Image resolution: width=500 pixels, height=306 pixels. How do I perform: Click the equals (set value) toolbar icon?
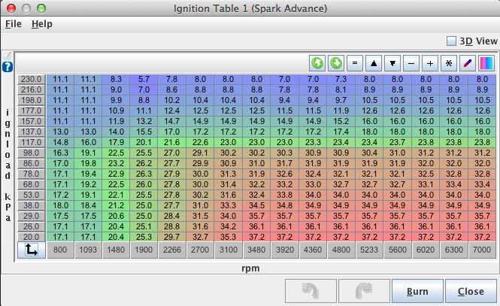click(x=355, y=63)
